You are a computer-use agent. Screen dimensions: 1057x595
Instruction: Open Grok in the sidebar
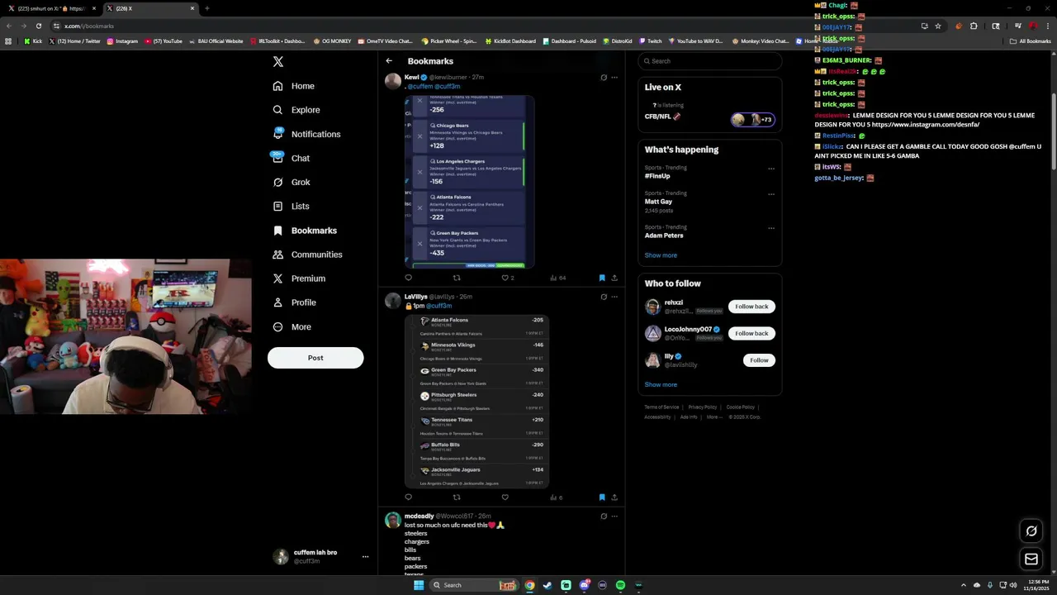point(292,182)
